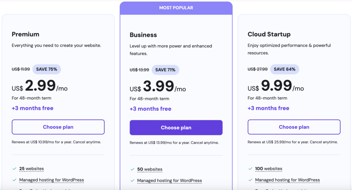Click Managed hosting for WordPress under Cloud Startup
Viewport: 352px width, 190px height.
pyautogui.click(x=287, y=180)
